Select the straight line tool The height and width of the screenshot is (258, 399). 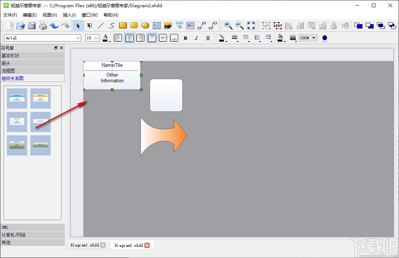101,26
